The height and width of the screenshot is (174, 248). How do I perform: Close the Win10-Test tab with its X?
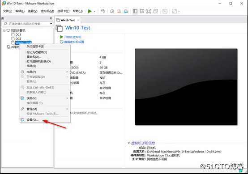[x=78, y=20]
